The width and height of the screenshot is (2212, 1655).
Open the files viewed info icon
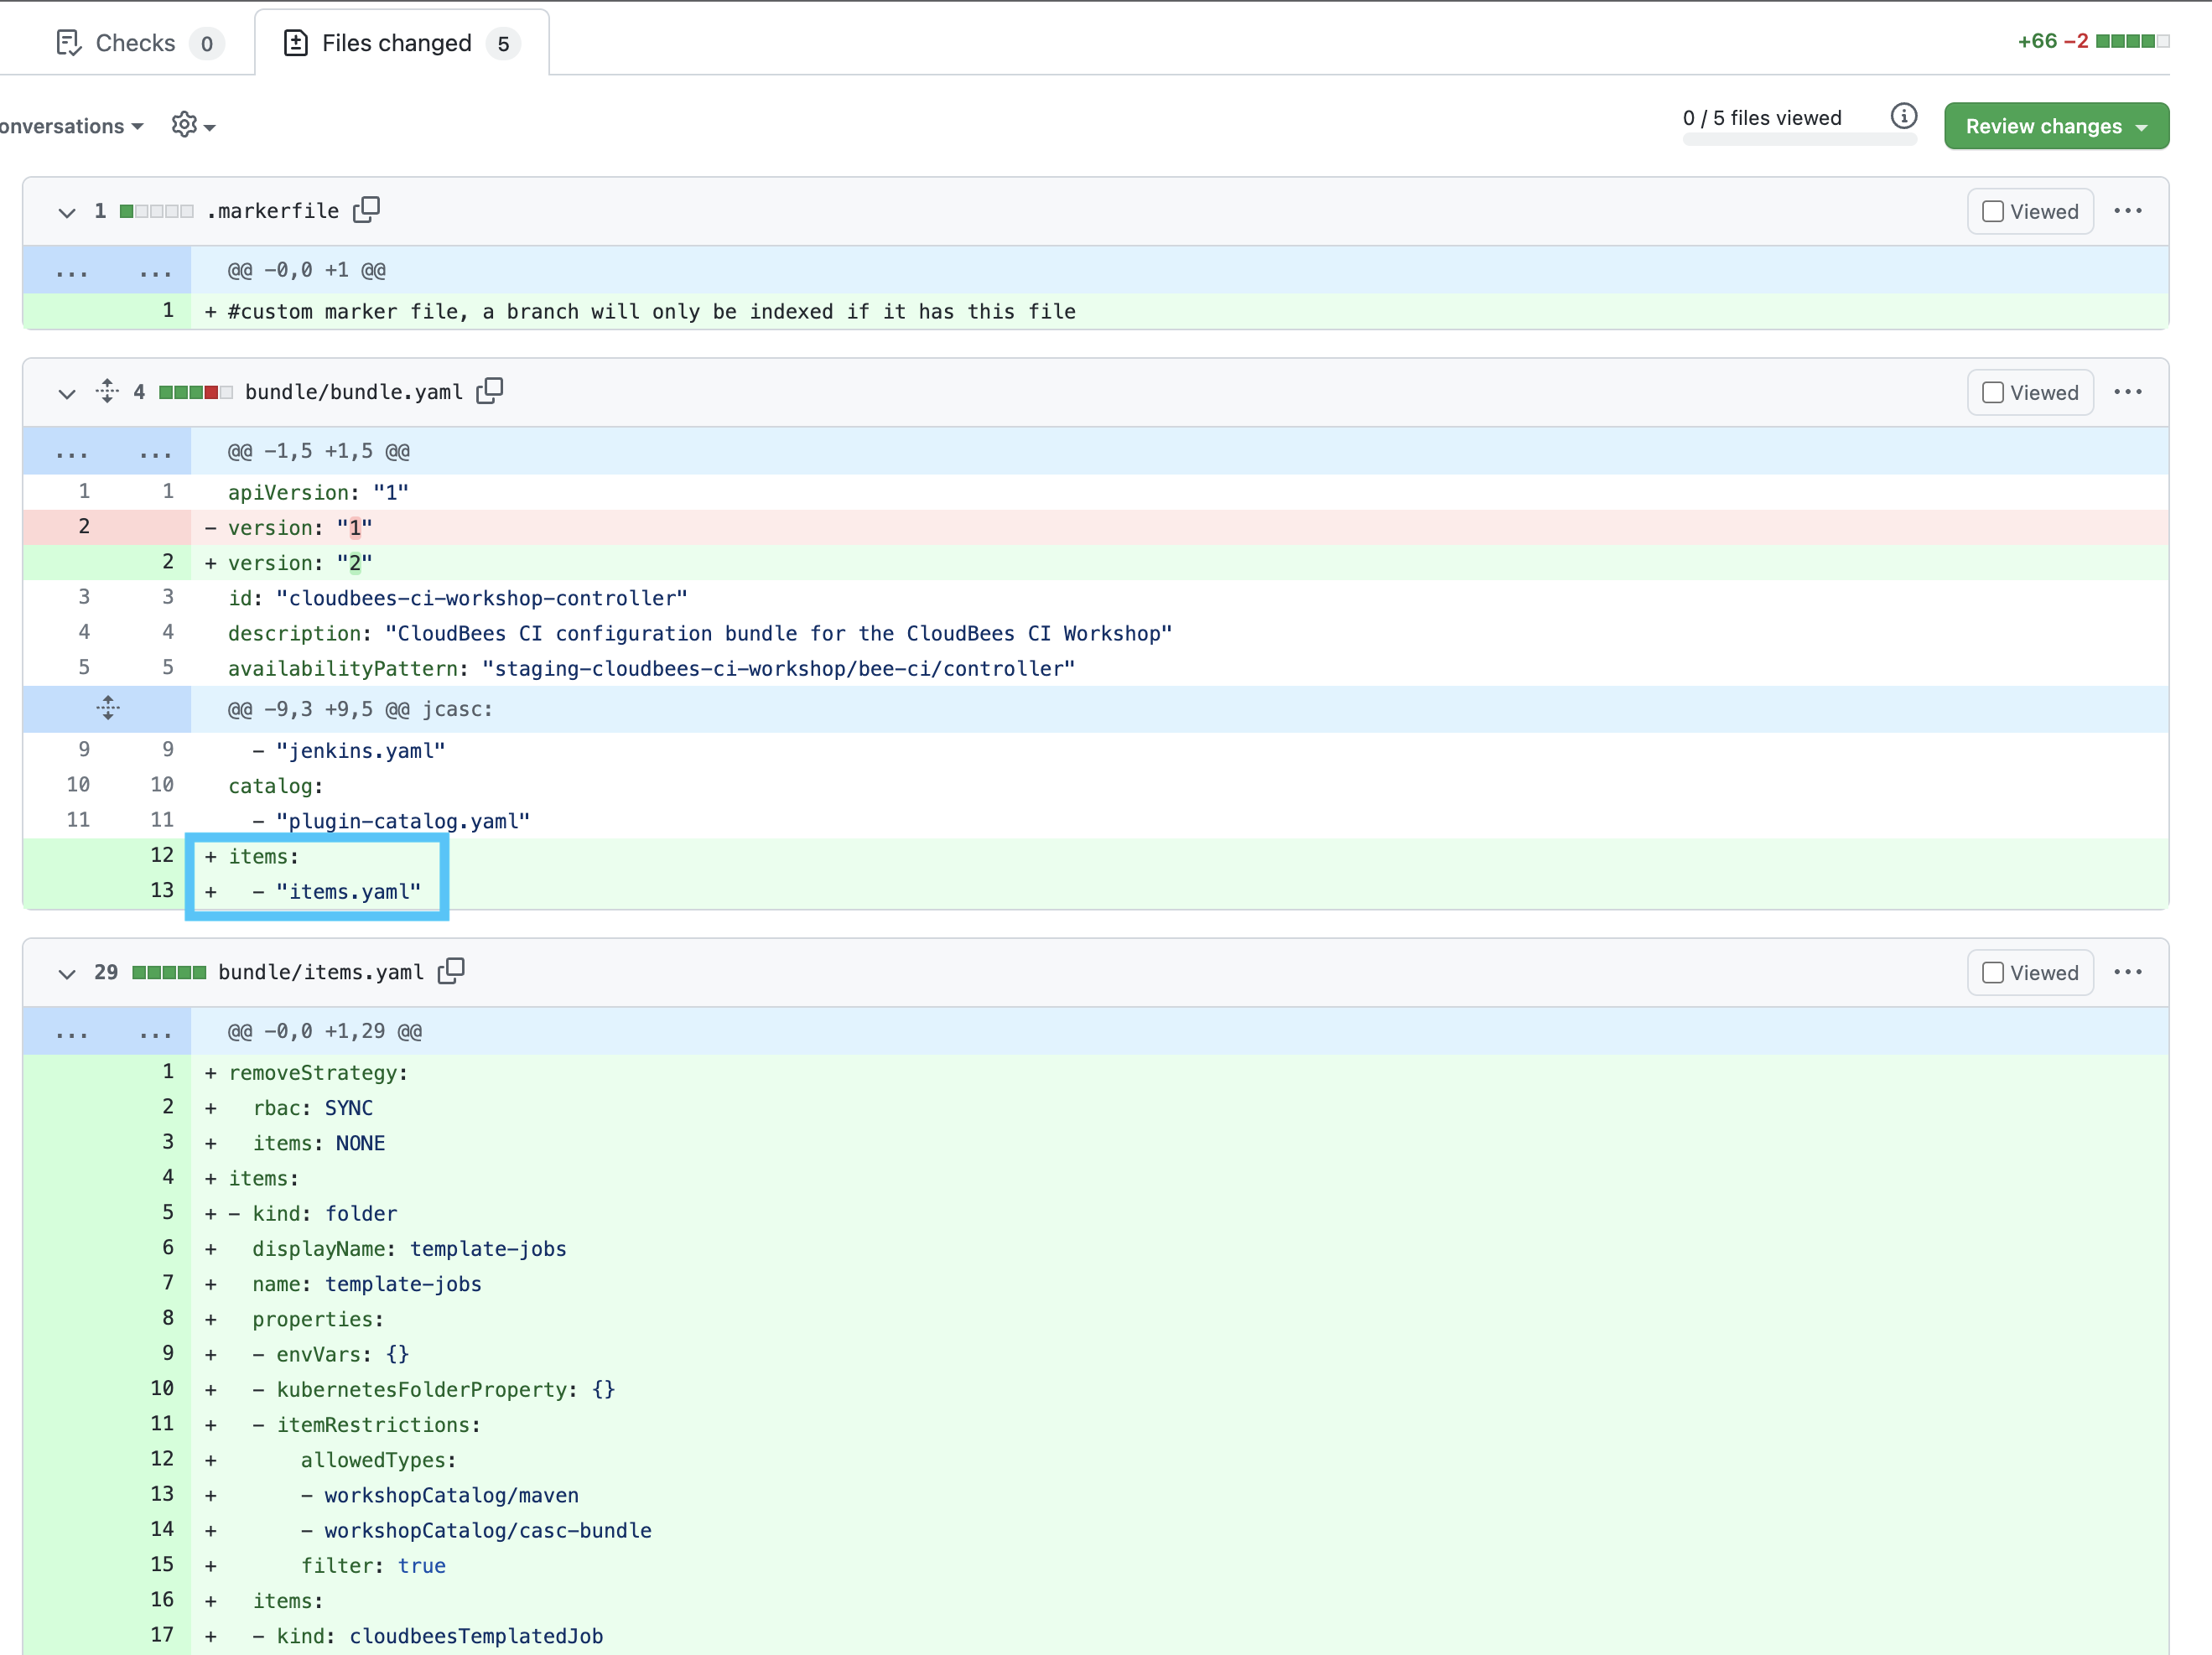point(1903,117)
